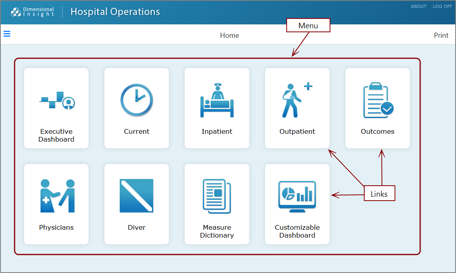This screenshot has height=273, width=456.
Task: Click the Dimensional Insight logo
Action: pos(33,12)
